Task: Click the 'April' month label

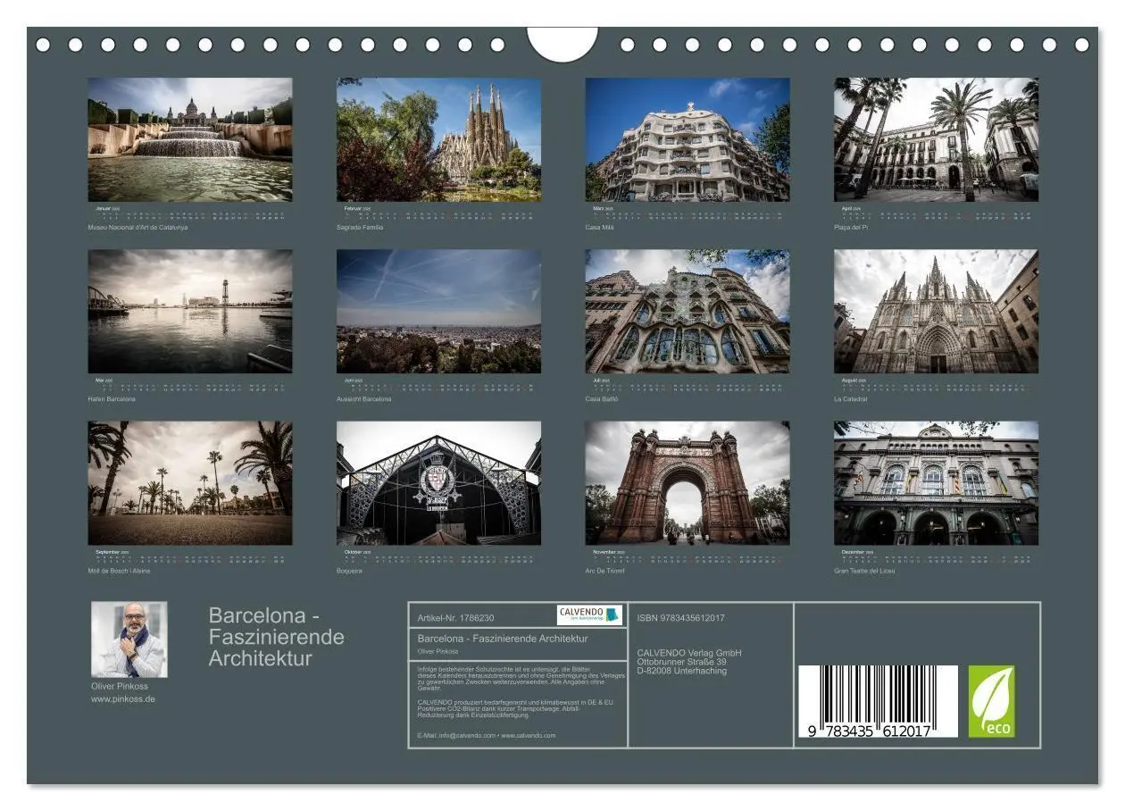Action: click(847, 208)
